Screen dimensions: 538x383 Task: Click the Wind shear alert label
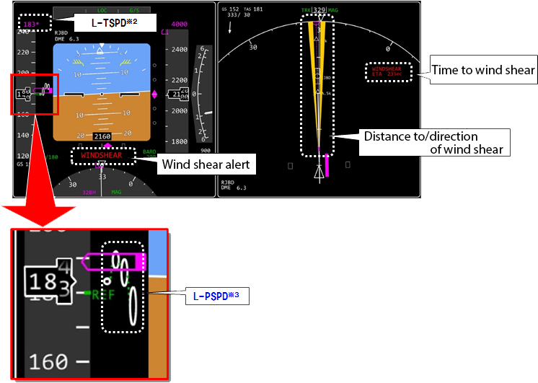coord(205,164)
